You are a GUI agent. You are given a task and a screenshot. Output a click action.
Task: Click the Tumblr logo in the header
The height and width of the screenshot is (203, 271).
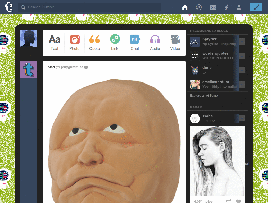(9, 7)
